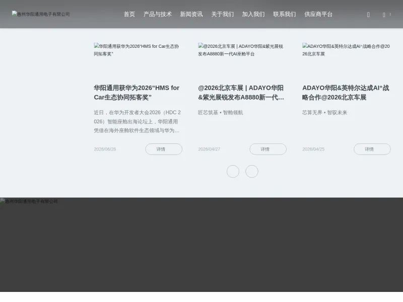
Task: Open the 首页 menu item
Action: (x=129, y=15)
